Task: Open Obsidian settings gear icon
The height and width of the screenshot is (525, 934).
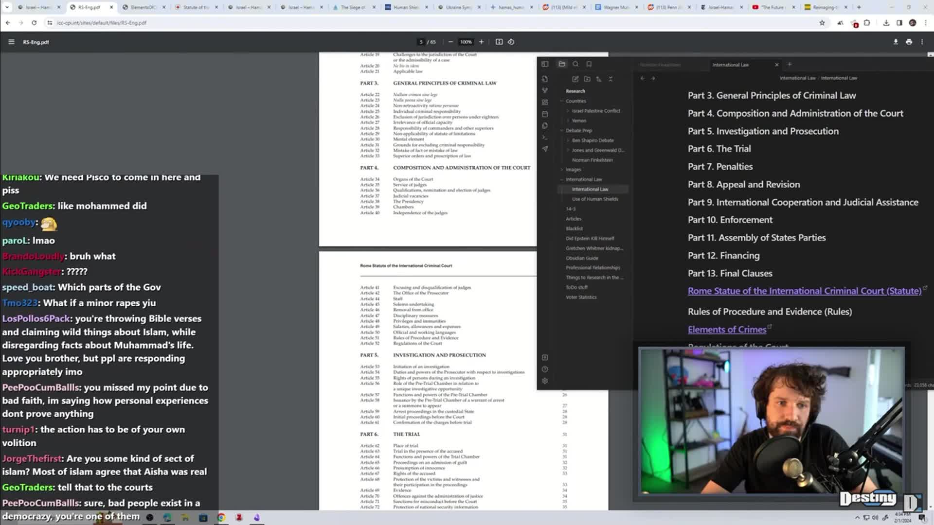Action: point(545,381)
